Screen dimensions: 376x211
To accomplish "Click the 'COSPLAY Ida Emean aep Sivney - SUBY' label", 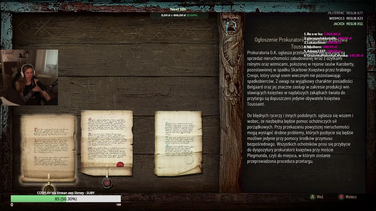I will [66, 193].
